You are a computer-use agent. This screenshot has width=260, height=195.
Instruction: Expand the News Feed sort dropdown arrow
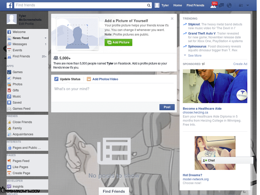pos(45,38)
